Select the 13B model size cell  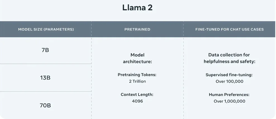45,78
